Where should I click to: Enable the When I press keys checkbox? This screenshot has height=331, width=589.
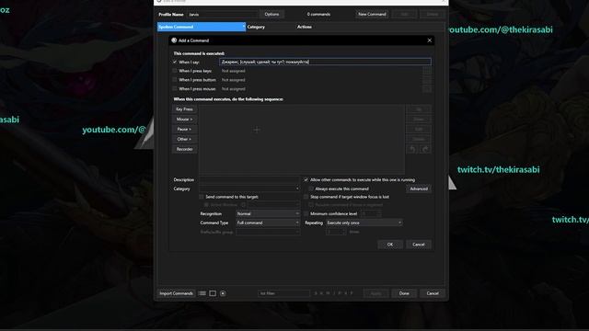coord(175,71)
